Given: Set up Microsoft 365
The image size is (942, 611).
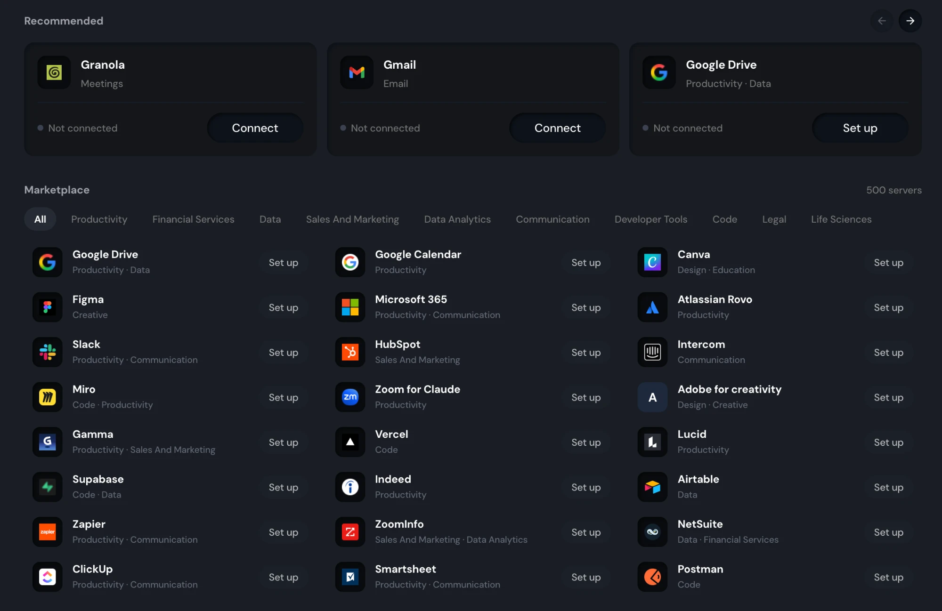Looking at the screenshot, I should click(586, 307).
